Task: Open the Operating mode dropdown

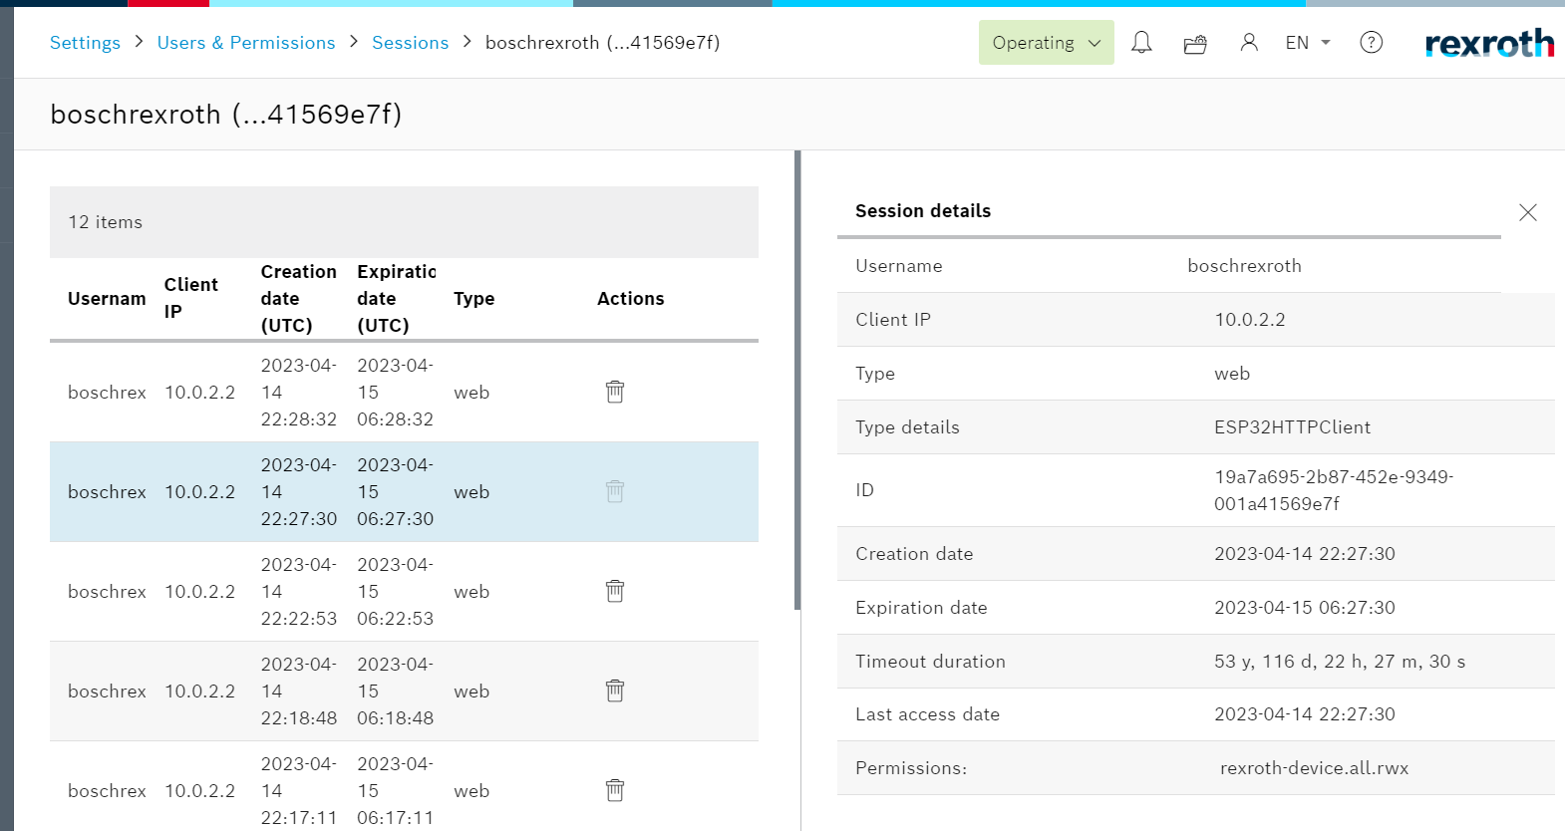Action: click(1047, 43)
